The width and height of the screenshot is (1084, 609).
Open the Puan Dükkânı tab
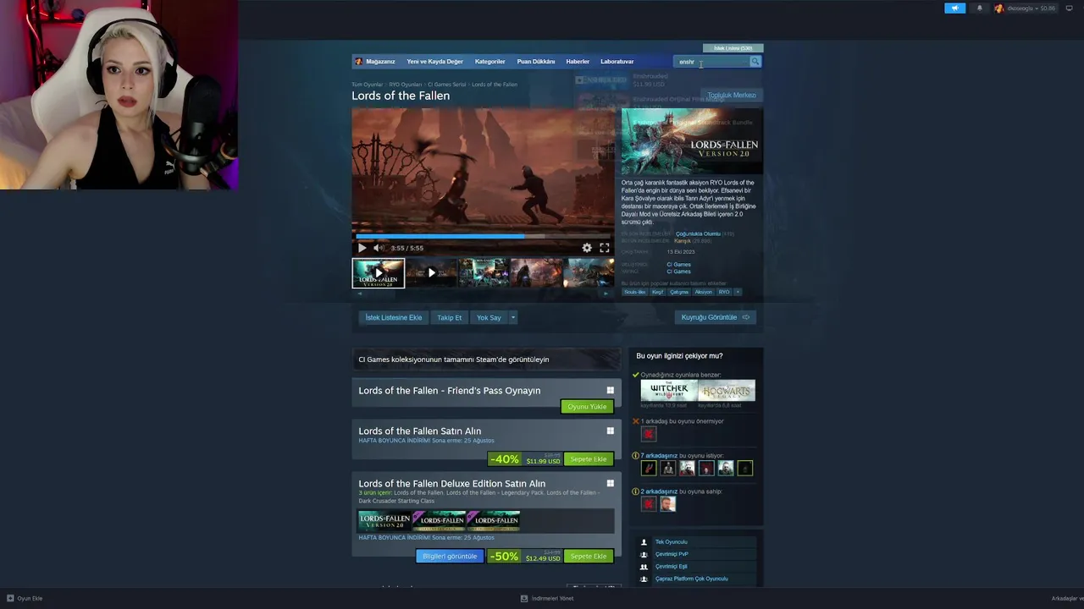[x=536, y=62]
